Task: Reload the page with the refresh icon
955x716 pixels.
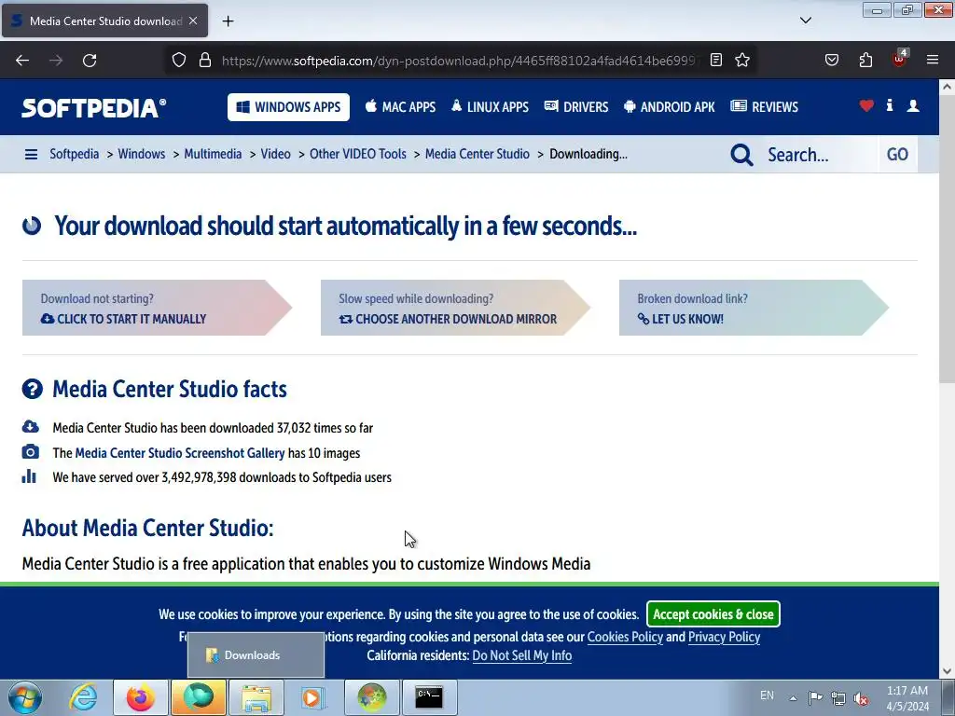Action: 90,61
